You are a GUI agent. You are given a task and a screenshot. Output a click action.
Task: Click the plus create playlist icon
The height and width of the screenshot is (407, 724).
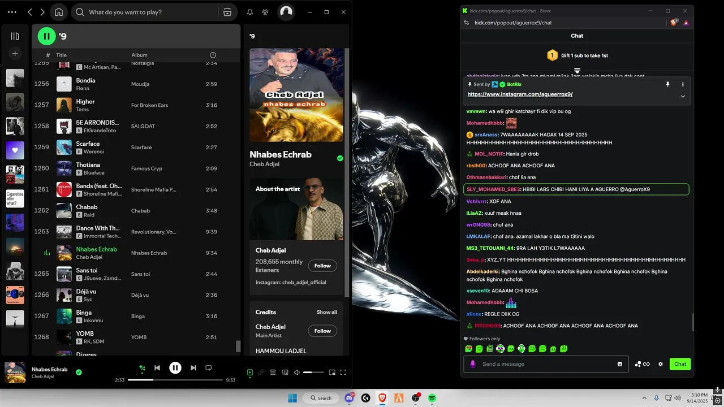click(15, 54)
